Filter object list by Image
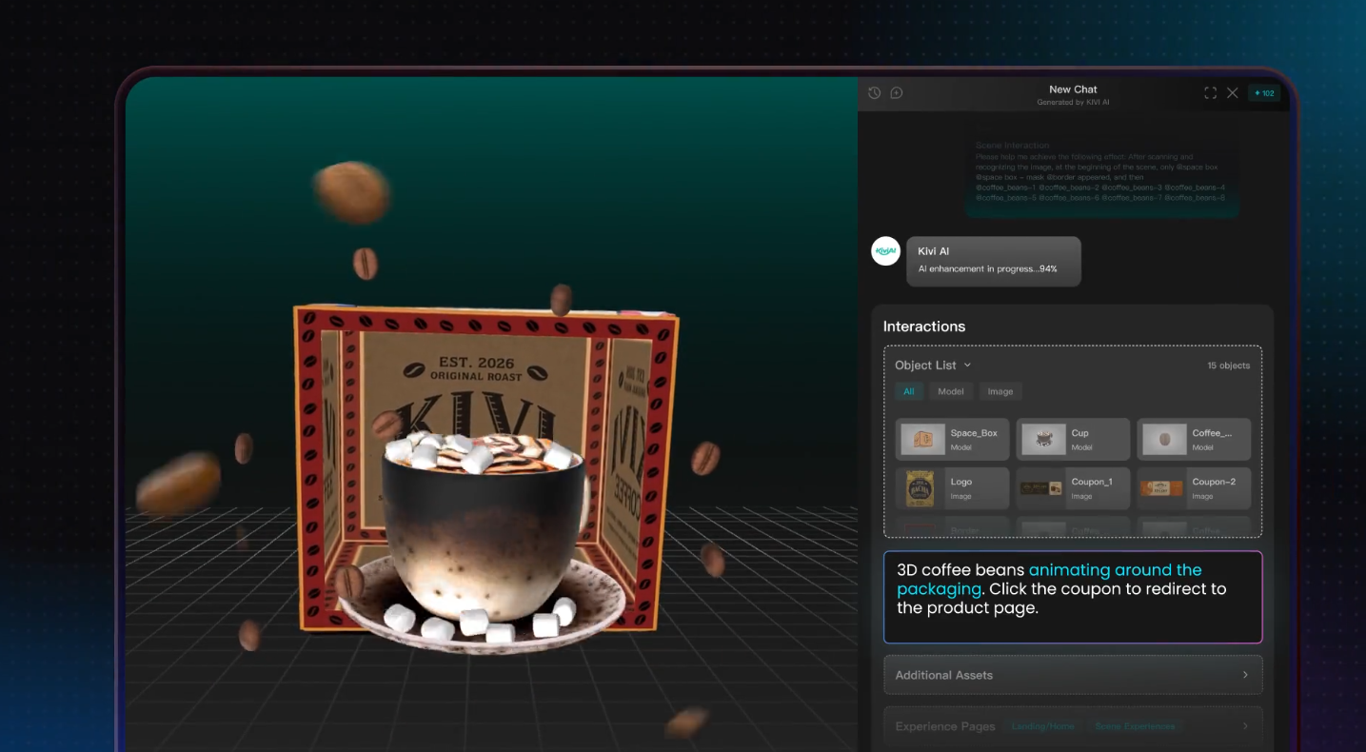Screen dimensions: 1366x752 point(1000,391)
